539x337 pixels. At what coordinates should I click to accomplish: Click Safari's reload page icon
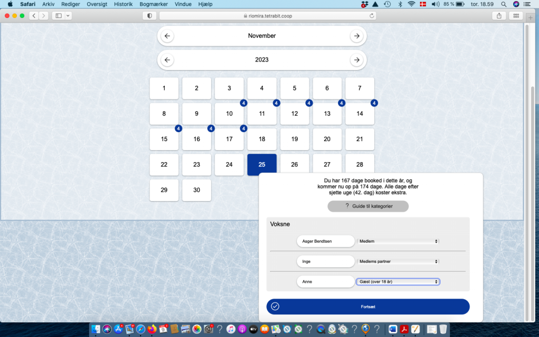pyautogui.click(x=372, y=16)
